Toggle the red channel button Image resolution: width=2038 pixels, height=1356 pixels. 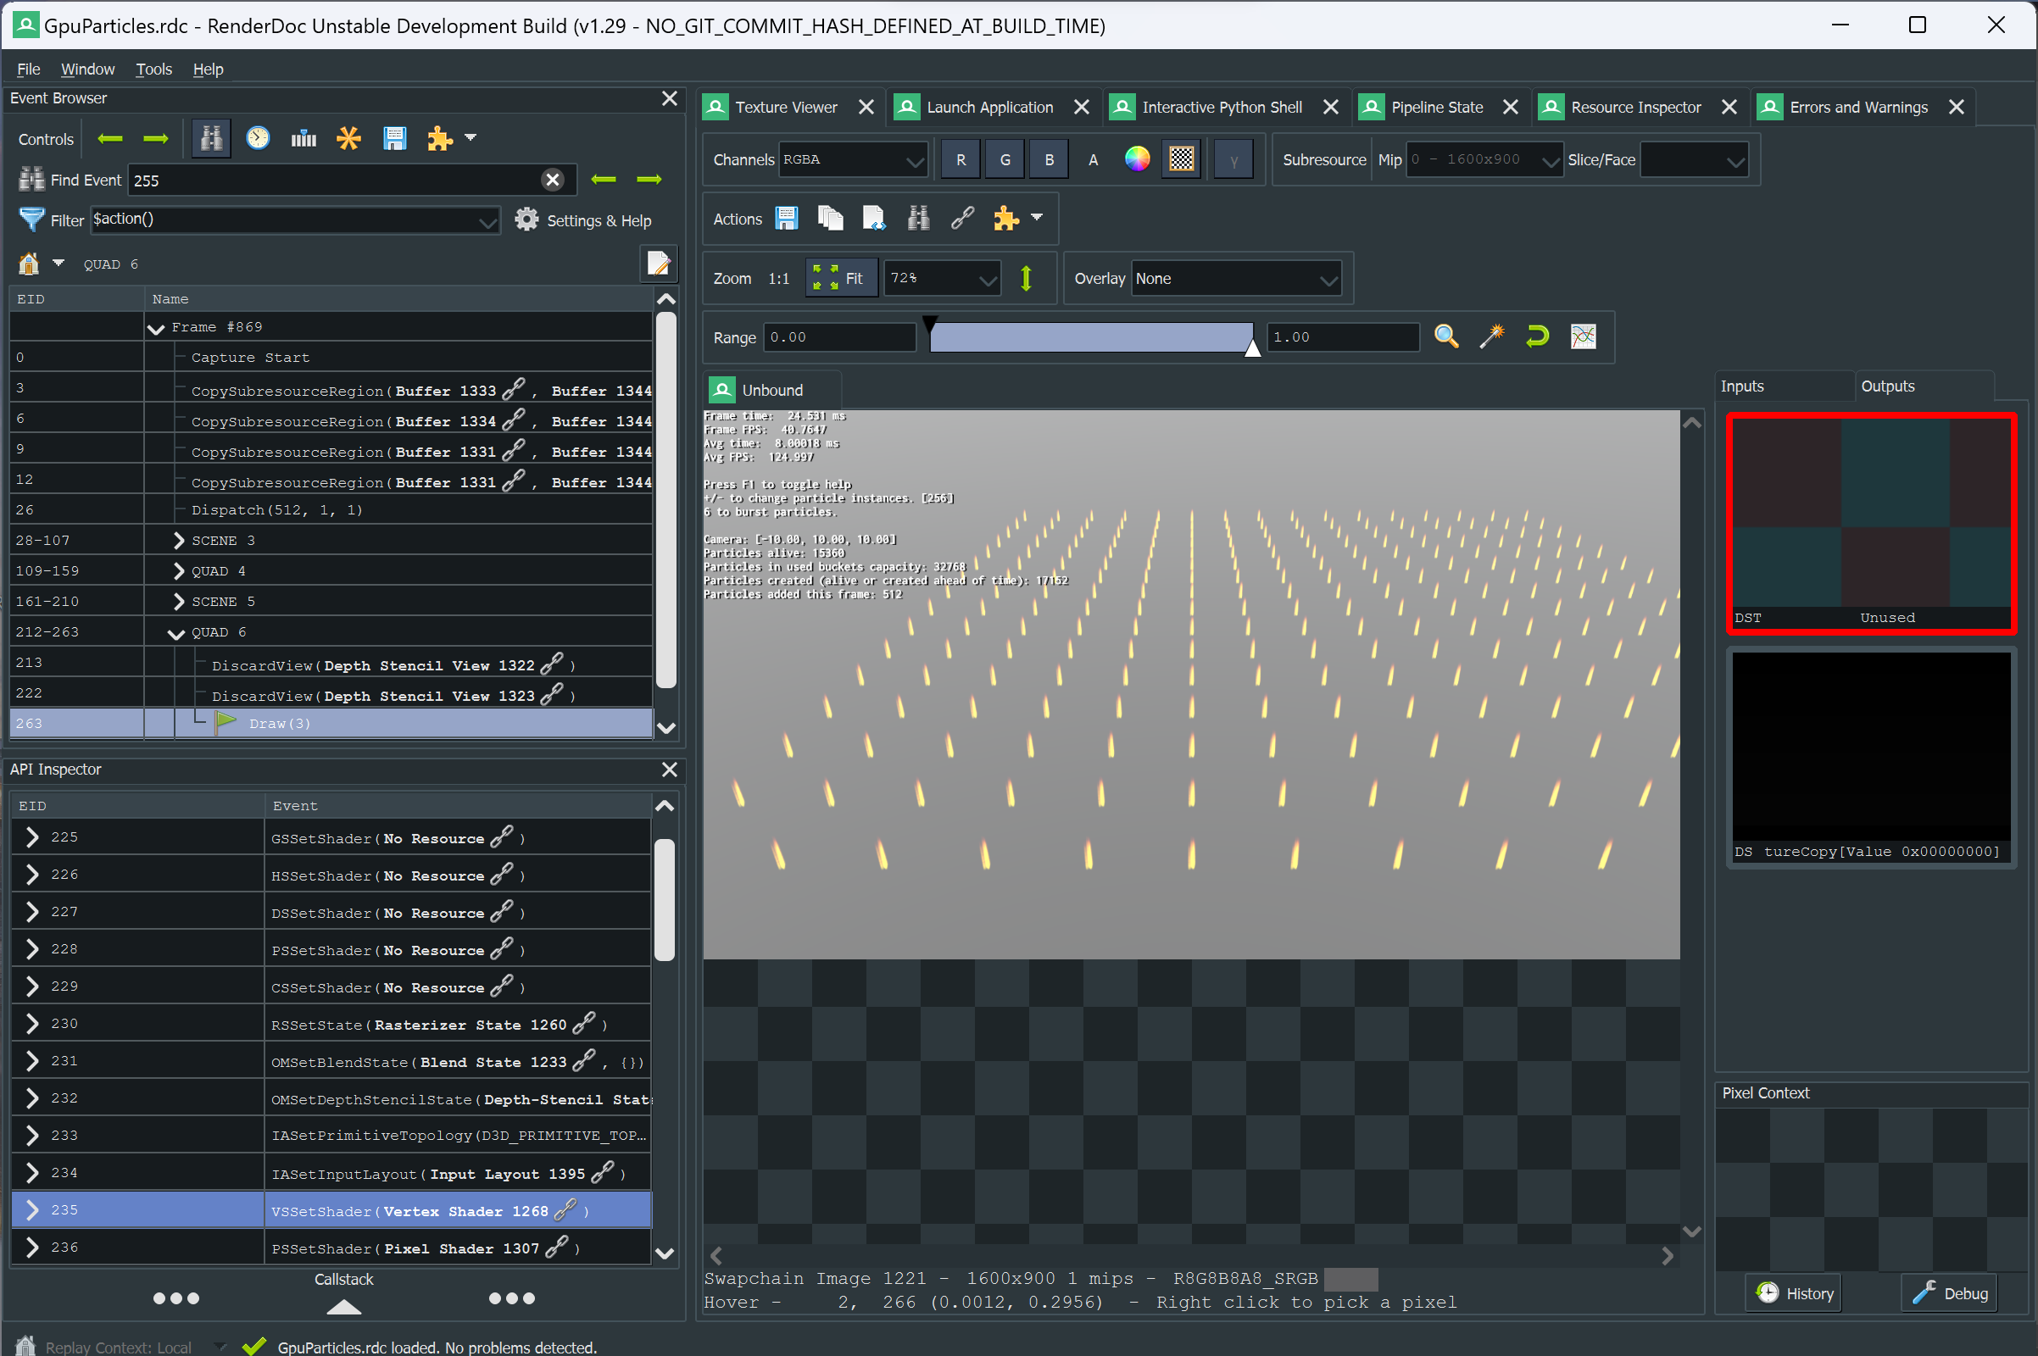click(x=961, y=159)
